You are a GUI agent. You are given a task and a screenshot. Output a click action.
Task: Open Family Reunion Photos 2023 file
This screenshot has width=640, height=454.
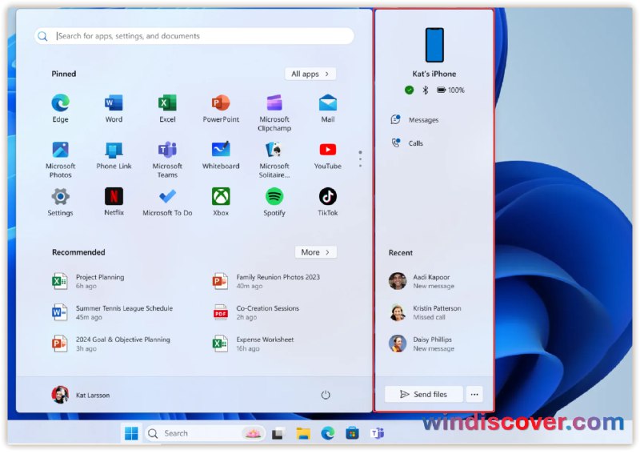pyautogui.click(x=266, y=281)
